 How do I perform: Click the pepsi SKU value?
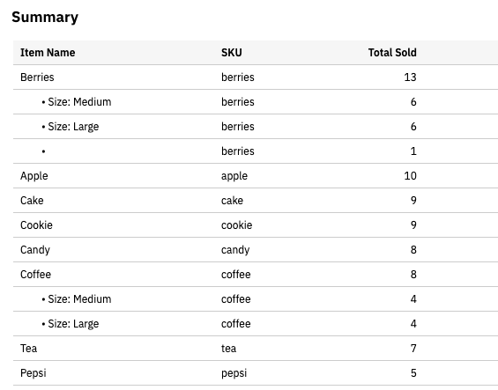click(234, 373)
